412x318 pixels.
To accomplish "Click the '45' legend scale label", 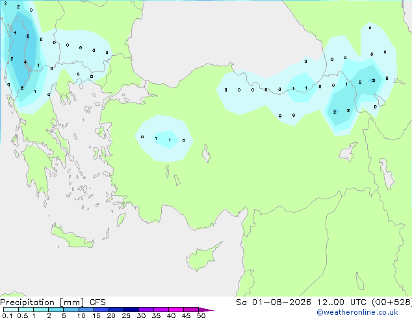I will [187, 315].
